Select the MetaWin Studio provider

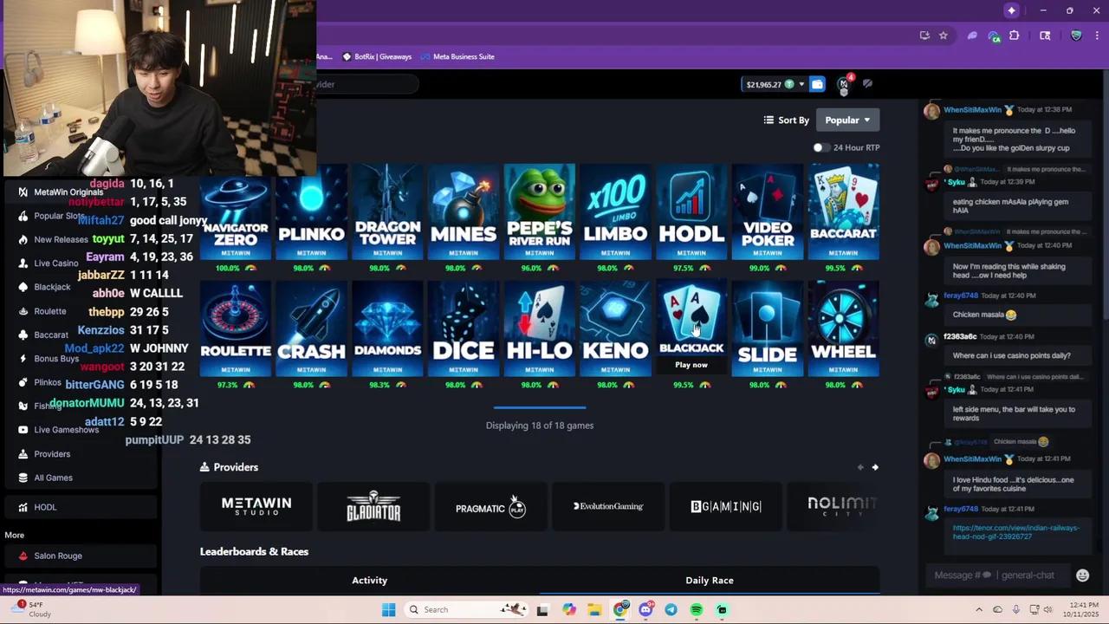[256, 506]
